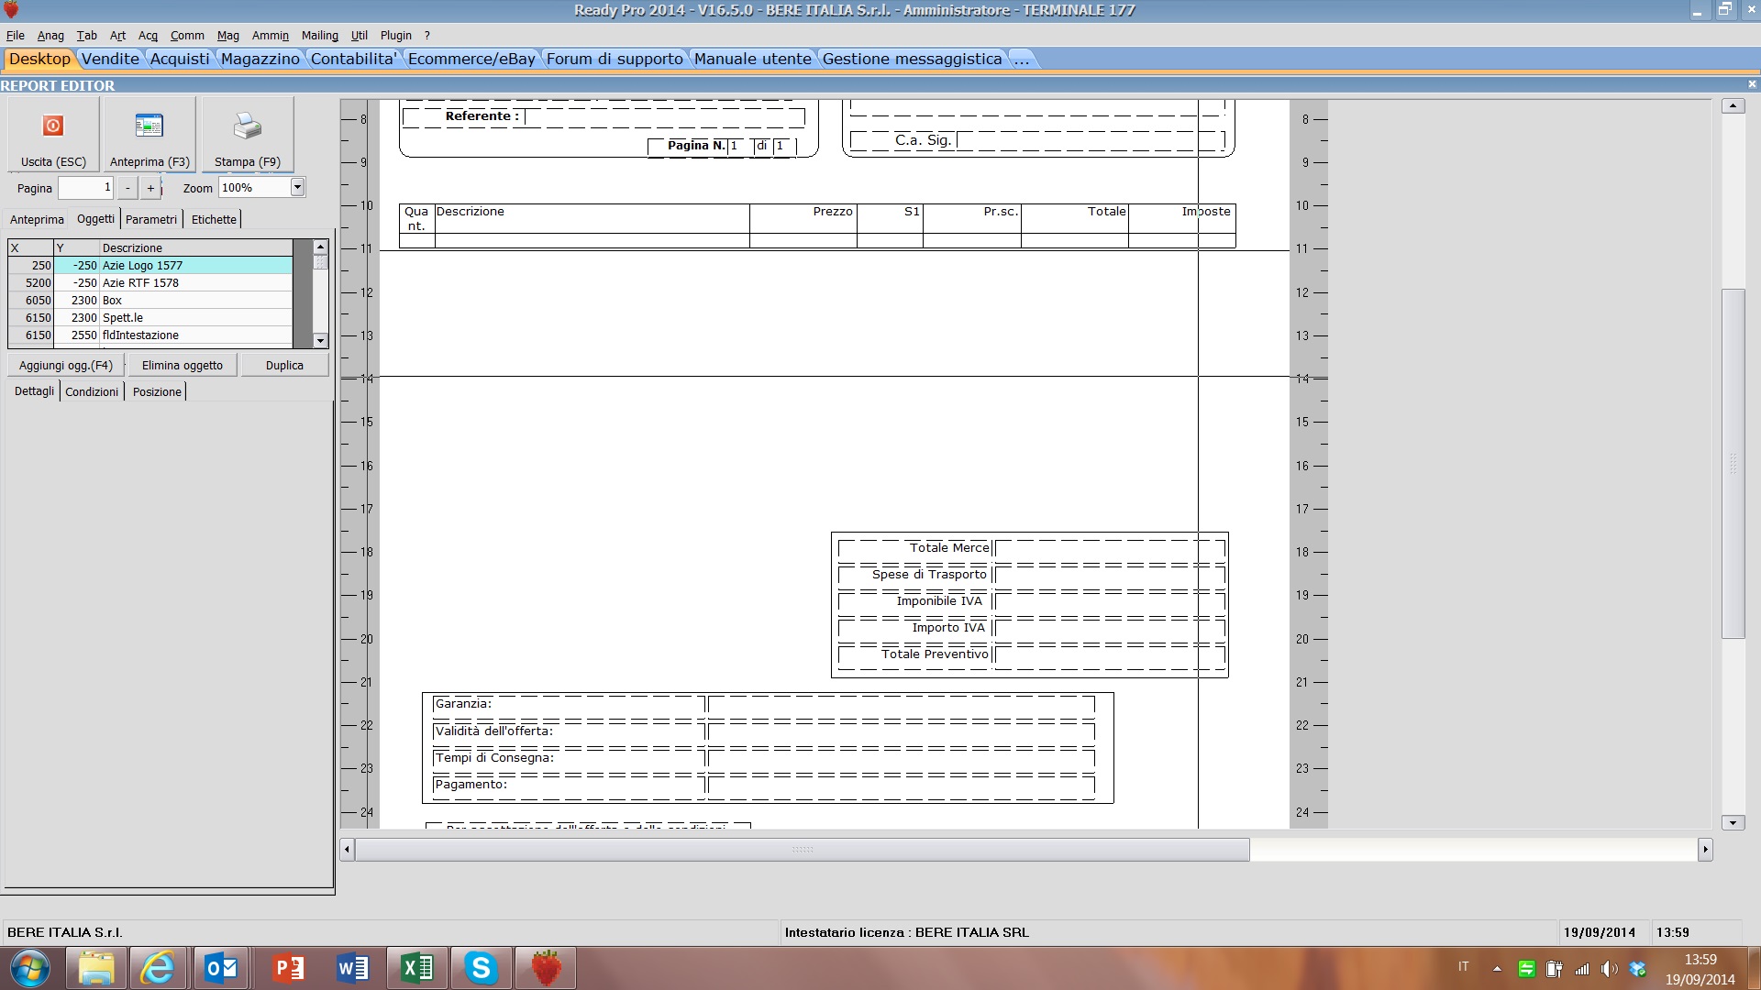Decrease page number with minus button

coord(127,188)
